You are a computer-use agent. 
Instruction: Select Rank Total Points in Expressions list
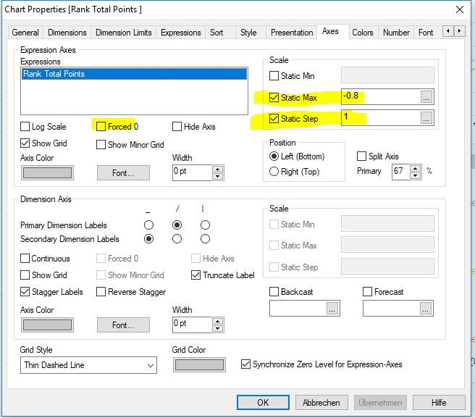click(54, 74)
